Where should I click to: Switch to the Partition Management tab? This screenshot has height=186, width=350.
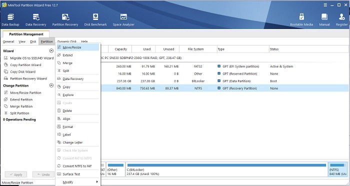pyautogui.click(x=26, y=34)
